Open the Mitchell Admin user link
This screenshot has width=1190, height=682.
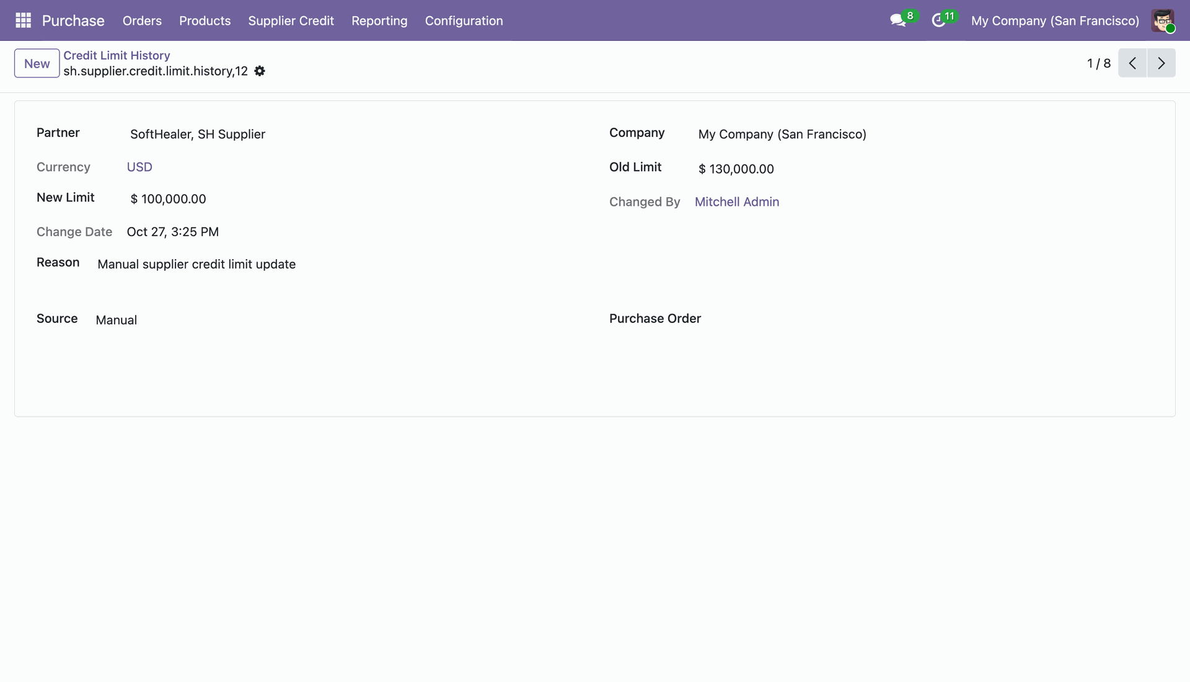pos(737,201)
